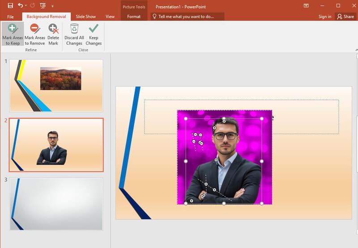Click the left-middle marquee handle

(x=186, y=161)
